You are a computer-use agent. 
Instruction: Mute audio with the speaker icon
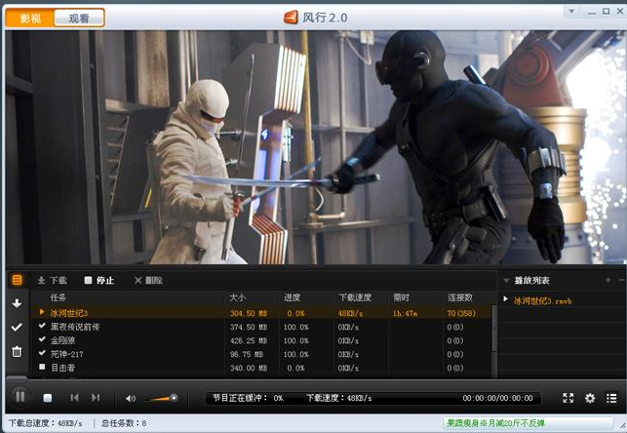131,398
